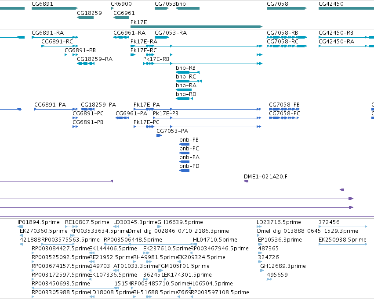Click the CG42450-RB transcript
This screenshot has width=374, height=299.
coord(346,37)
